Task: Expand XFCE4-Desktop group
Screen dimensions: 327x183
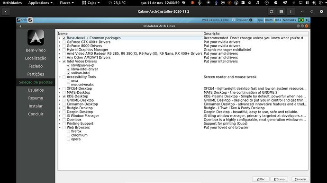Action: pos(60,89)
